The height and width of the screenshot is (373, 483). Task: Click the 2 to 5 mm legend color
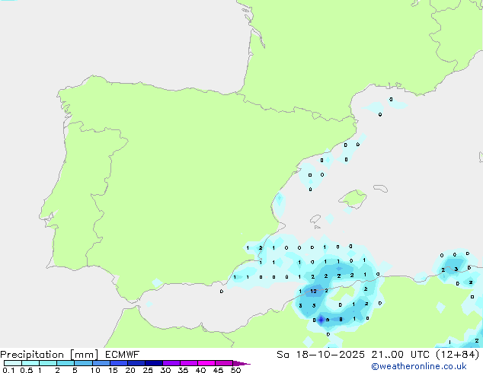66,363
